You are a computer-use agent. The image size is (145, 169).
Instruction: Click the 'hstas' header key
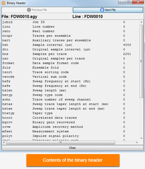[7, 104]
